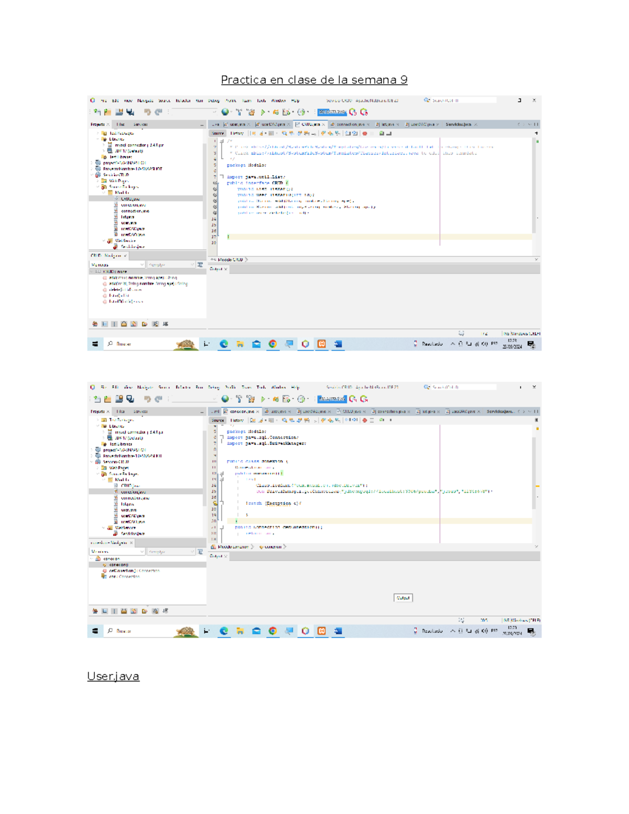Open the orange XAMPP icon in the lower taskbar

321,631
